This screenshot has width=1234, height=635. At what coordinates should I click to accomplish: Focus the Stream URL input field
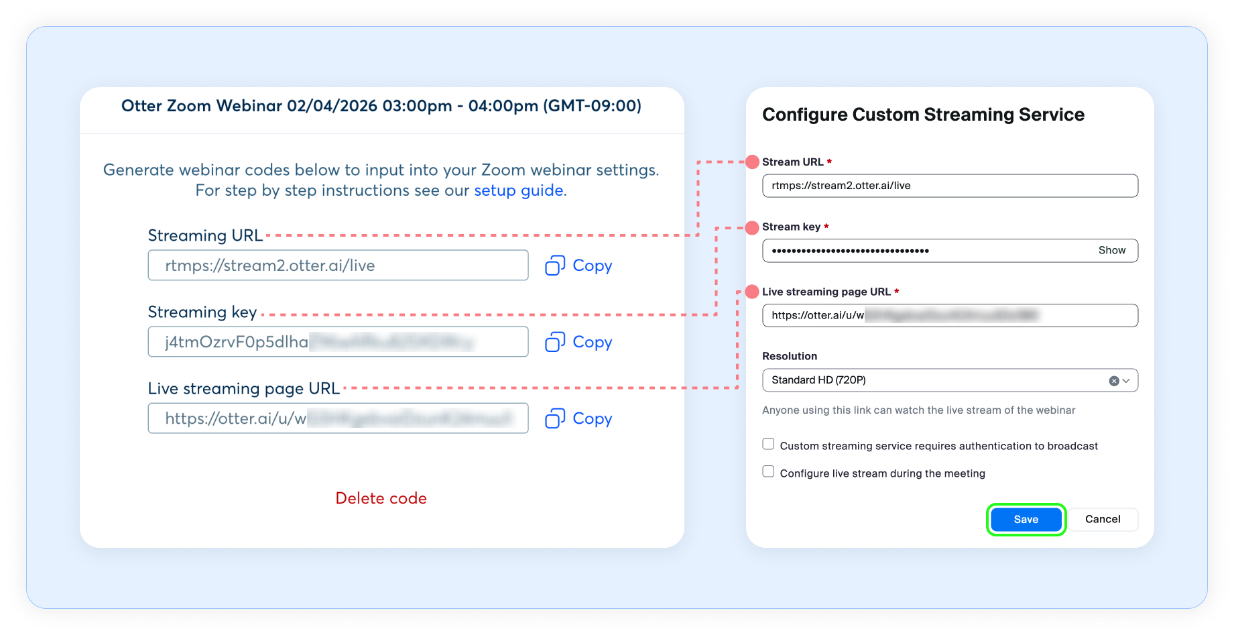point(949,186)
